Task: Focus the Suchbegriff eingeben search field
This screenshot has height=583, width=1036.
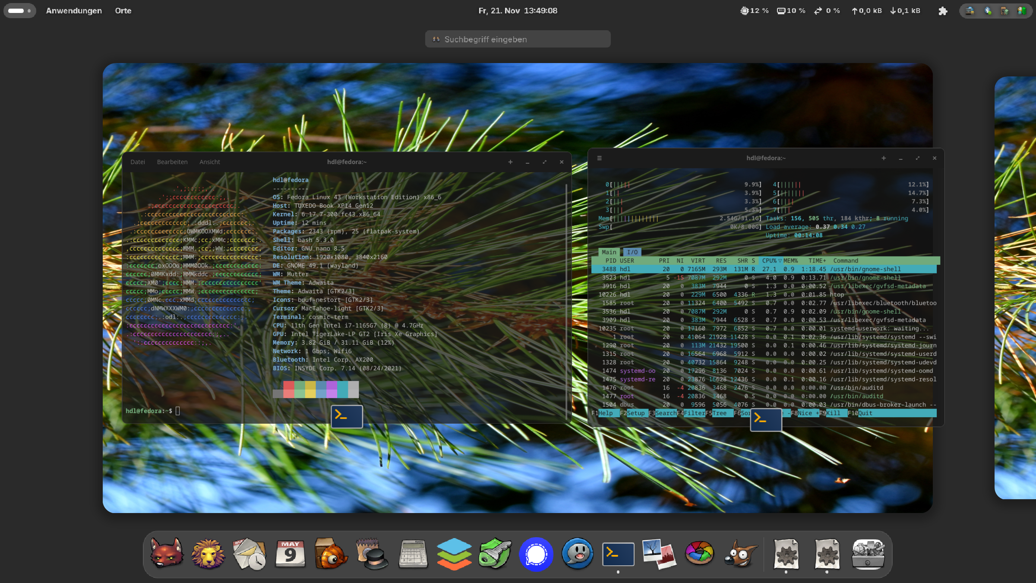Action: pos(518,39)
